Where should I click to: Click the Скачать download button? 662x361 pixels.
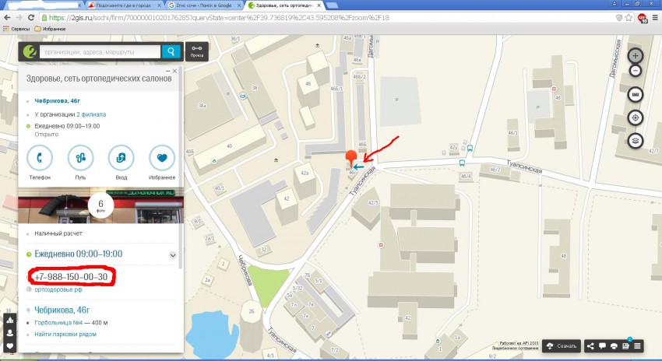(562, 346)
